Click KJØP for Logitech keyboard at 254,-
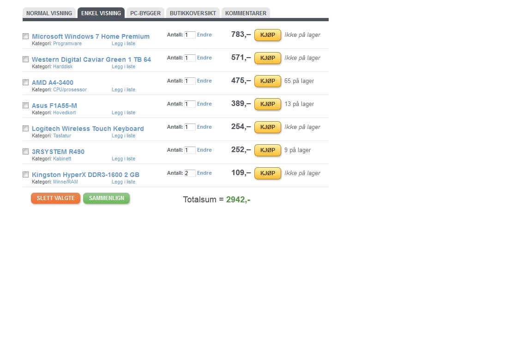The height and width of the screenshot is (354, 523). (268, 127)
